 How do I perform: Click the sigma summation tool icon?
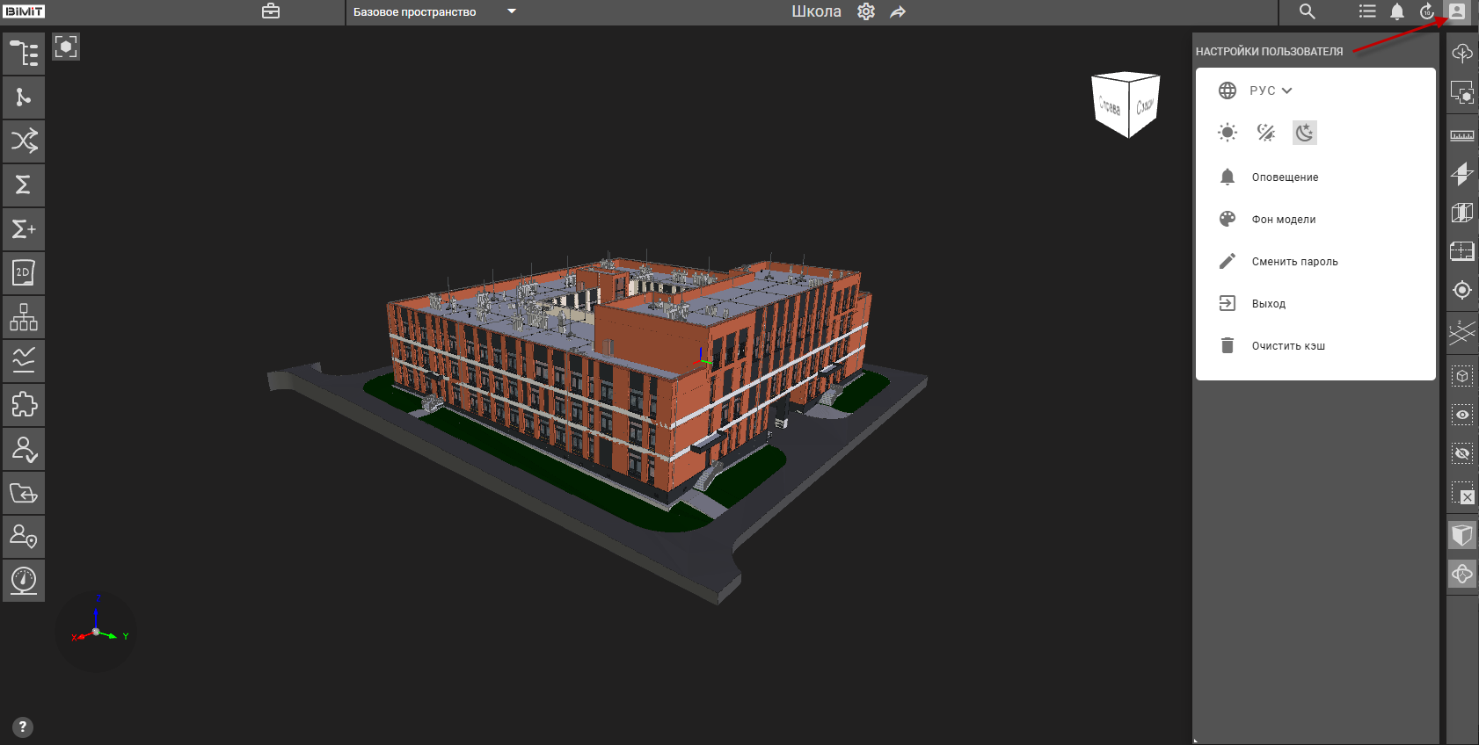click(24, 184)
